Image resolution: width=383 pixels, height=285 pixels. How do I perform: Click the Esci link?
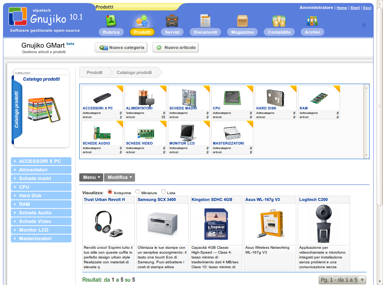367,7
